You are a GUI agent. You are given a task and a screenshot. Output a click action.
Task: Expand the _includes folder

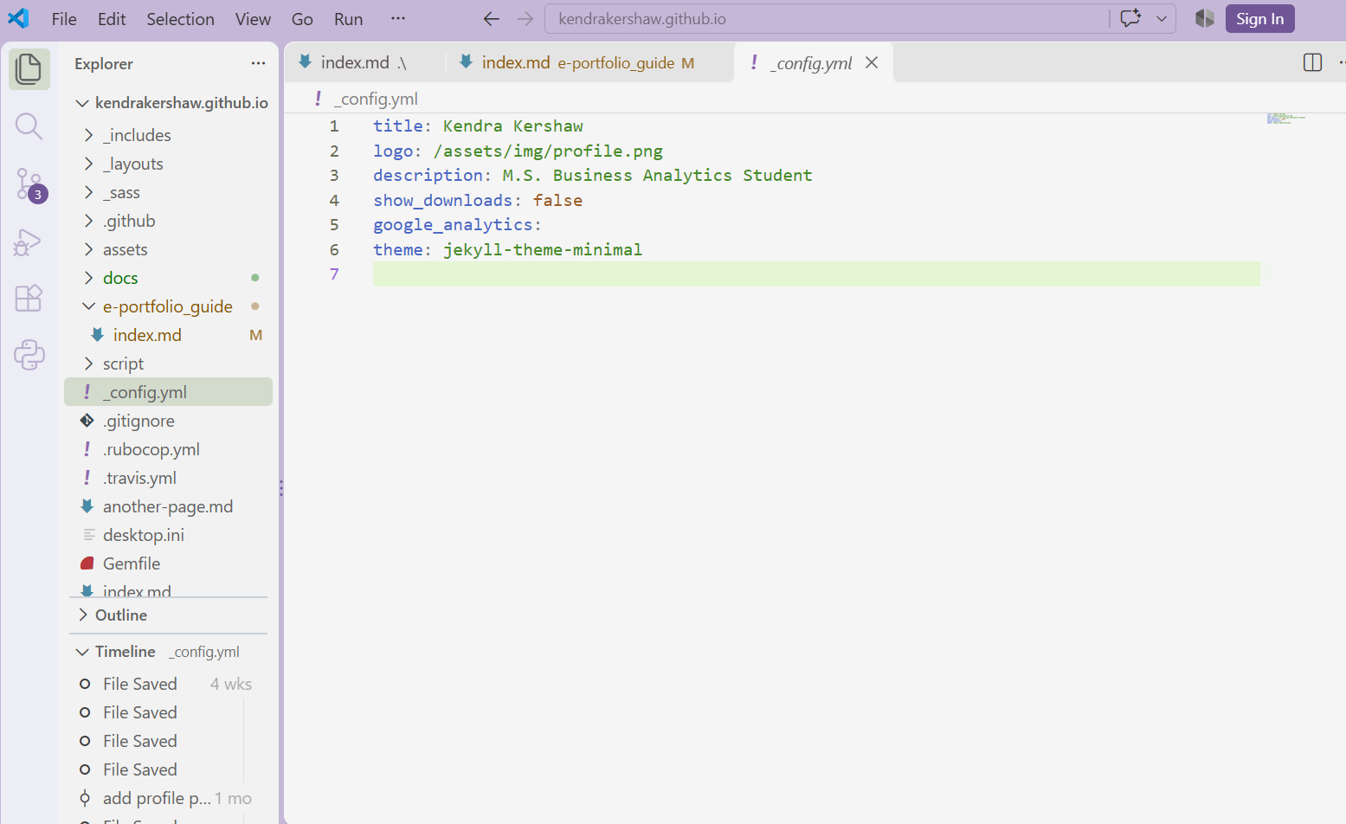[x=169, y=135]
